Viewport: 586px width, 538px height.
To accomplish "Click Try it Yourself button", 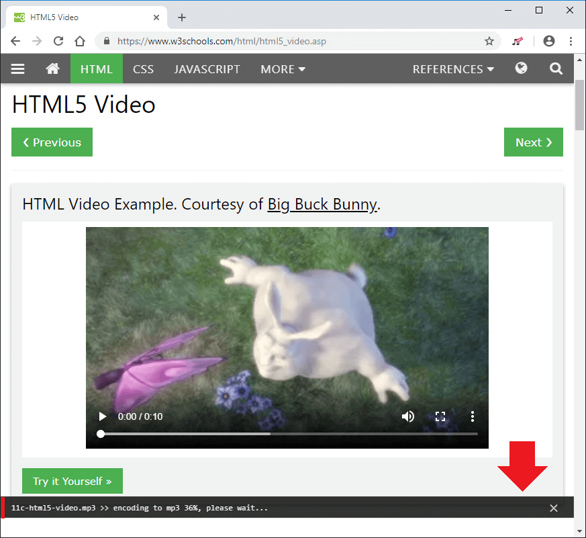I will (x=72, y=481).
